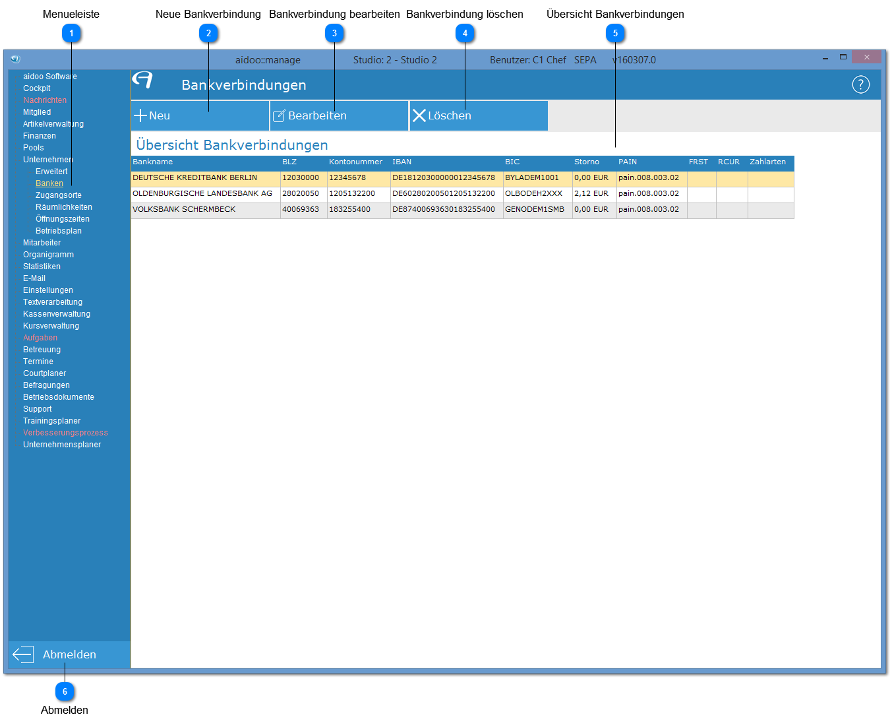Click Storno value 2,12 EUR
The image size is (892, 727).
pos(595,194)
